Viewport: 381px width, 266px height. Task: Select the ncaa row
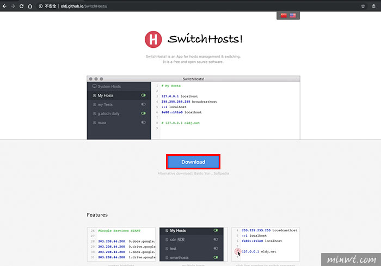[x=119, y=123]
